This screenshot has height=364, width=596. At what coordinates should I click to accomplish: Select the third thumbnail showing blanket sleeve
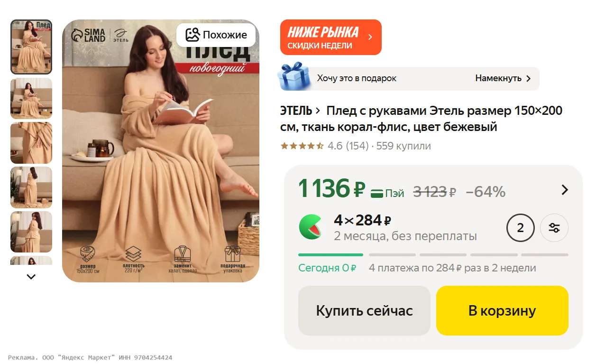click(x=31, y=143)
